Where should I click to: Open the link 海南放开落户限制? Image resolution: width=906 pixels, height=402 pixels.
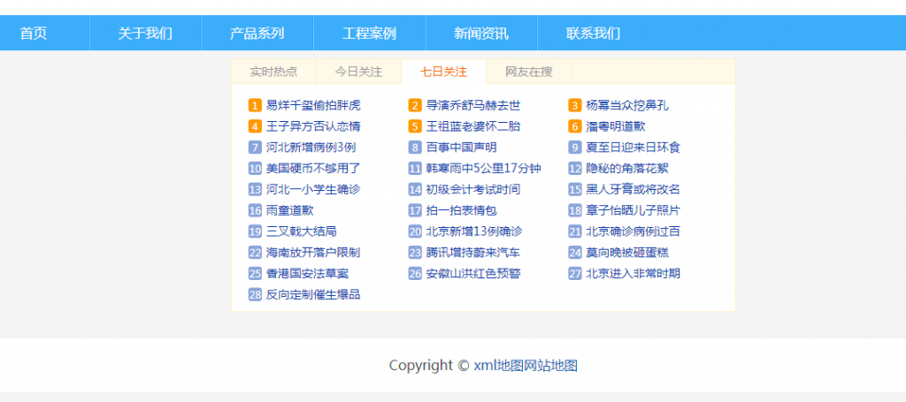313,252
